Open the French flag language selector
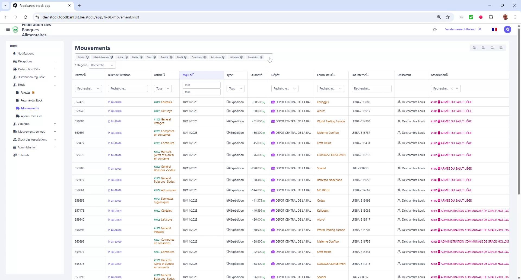Screen dimensions: 521x280 494,29
